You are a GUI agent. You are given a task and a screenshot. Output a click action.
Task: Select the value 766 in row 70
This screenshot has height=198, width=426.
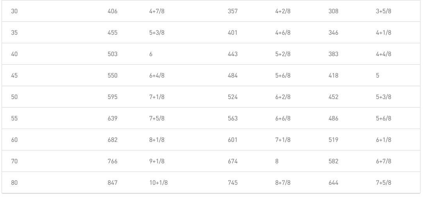tap(113, 161)
